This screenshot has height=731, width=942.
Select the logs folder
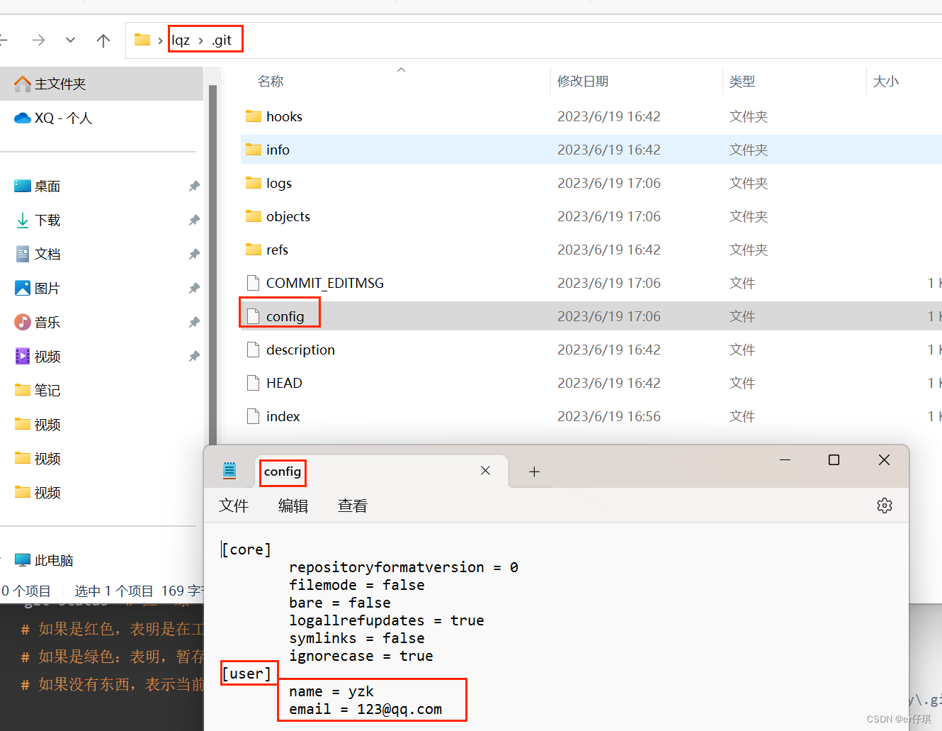tap(591, 183)
